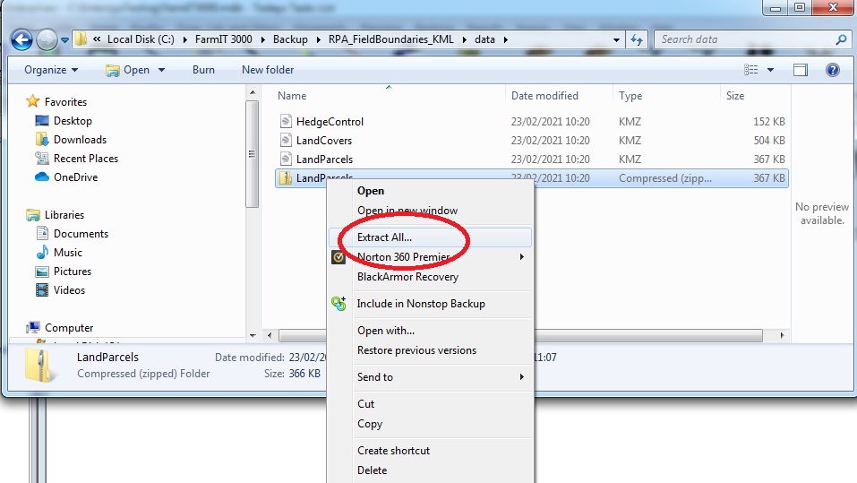This screenshot has height=483, width=857.
Task: Sort by Date modified column header
Action: (544, 96)
